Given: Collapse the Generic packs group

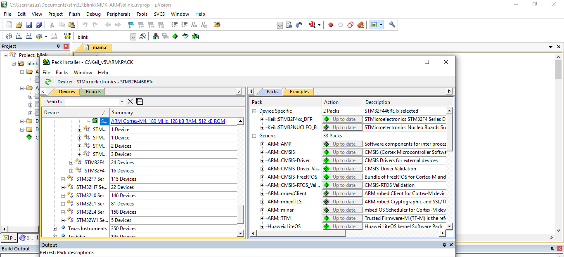Looking at the screenshot, I should coord(254,136).
